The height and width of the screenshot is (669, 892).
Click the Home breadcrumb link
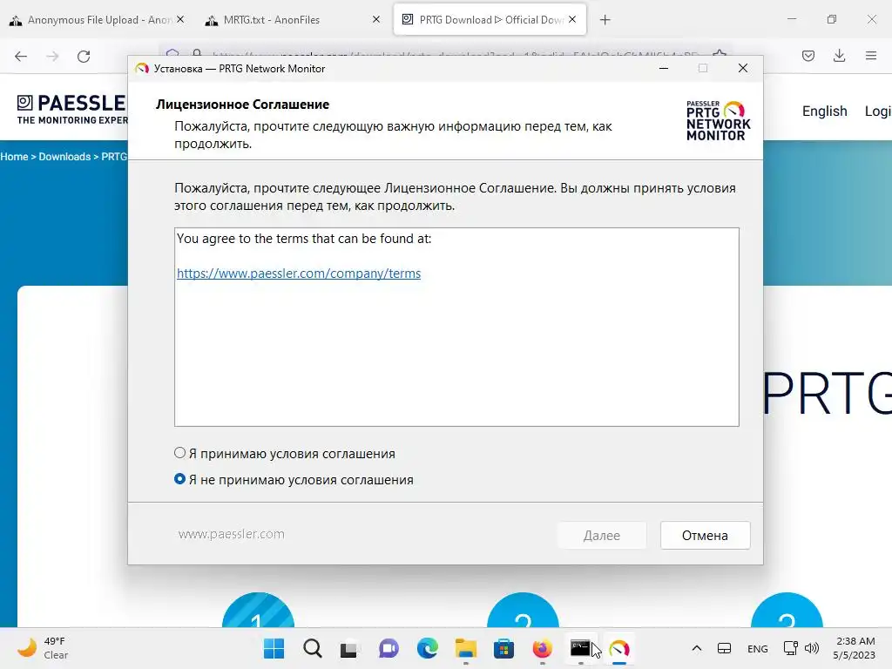pos(14,157)
